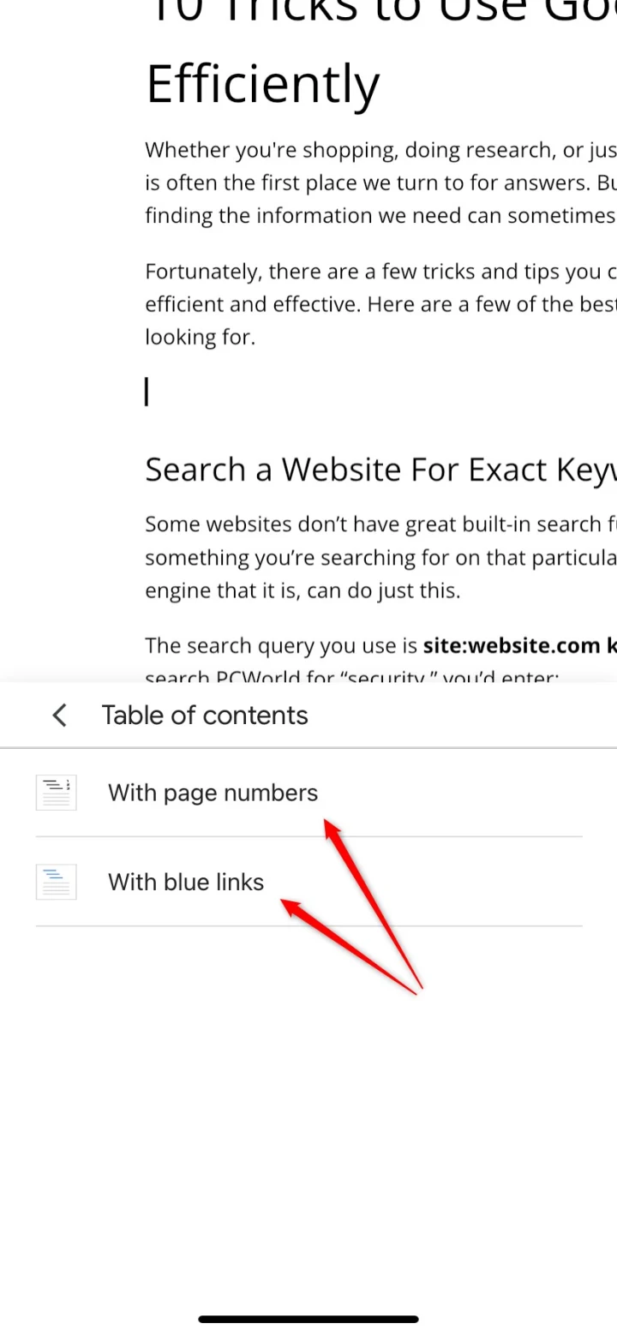Tap the partially hidden 'search PCWorld for' line
617x1335 pixels.
pyautogui.click(x=351, y=677)
